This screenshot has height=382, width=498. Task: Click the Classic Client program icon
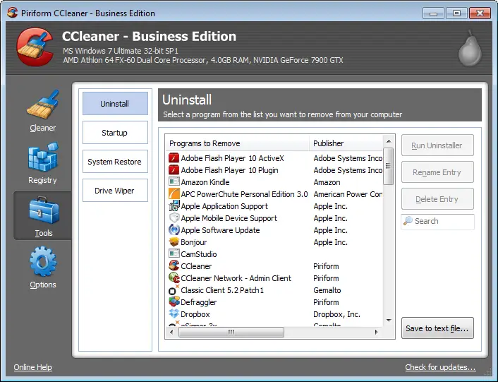tap(174, 290)
